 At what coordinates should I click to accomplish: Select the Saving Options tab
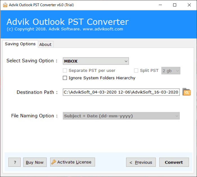coord(20,44)
